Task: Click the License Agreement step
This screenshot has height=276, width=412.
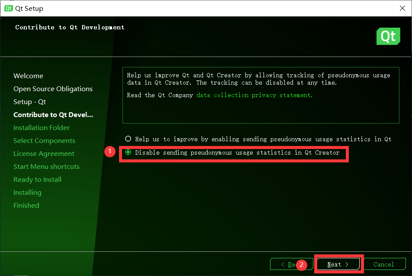Action: (44, 154)
